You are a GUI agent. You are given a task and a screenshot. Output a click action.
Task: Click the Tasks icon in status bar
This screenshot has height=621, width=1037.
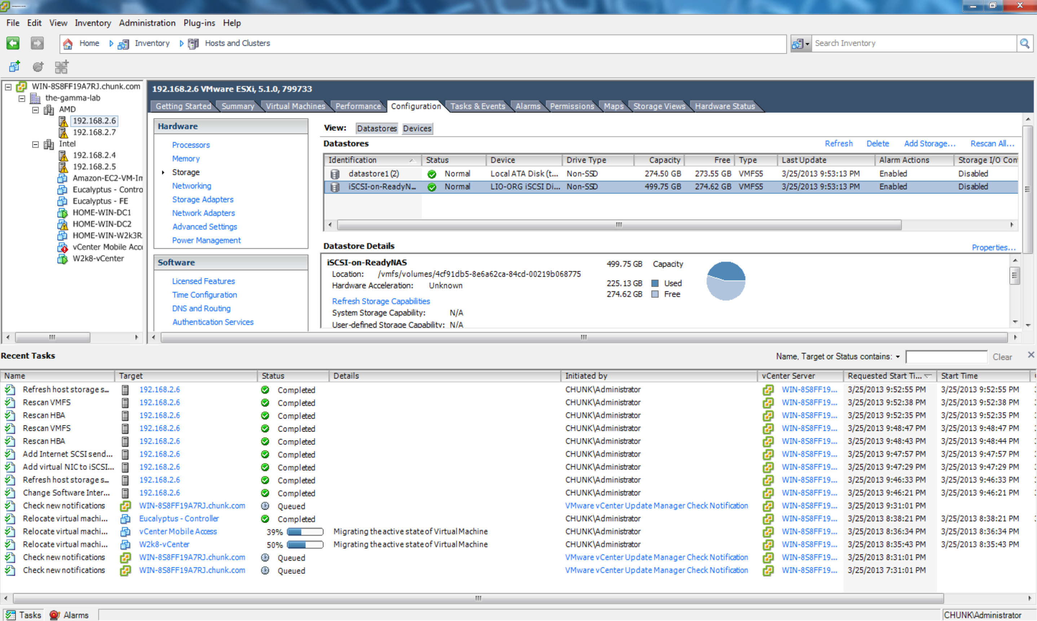tap(11, 615)
